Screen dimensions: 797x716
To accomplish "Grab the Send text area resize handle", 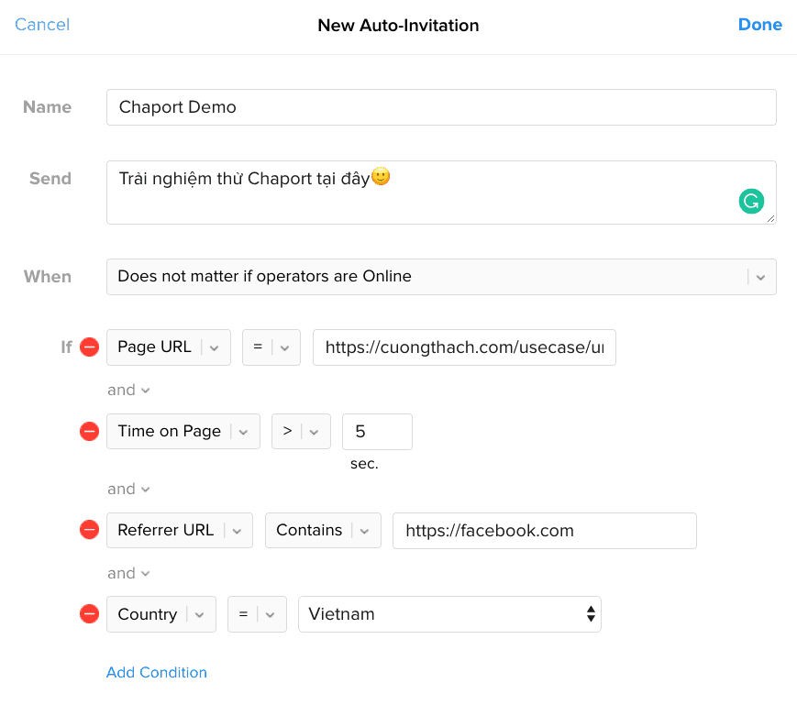I will point(770,218).
